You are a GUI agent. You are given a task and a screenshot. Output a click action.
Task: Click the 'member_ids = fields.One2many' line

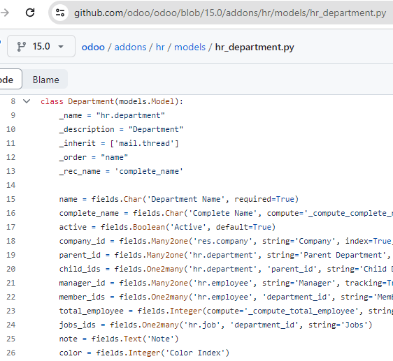pyautogui.click(x=226, y=297)
